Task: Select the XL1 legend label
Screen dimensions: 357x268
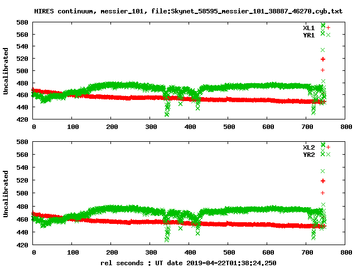Action: click(308, 28)
